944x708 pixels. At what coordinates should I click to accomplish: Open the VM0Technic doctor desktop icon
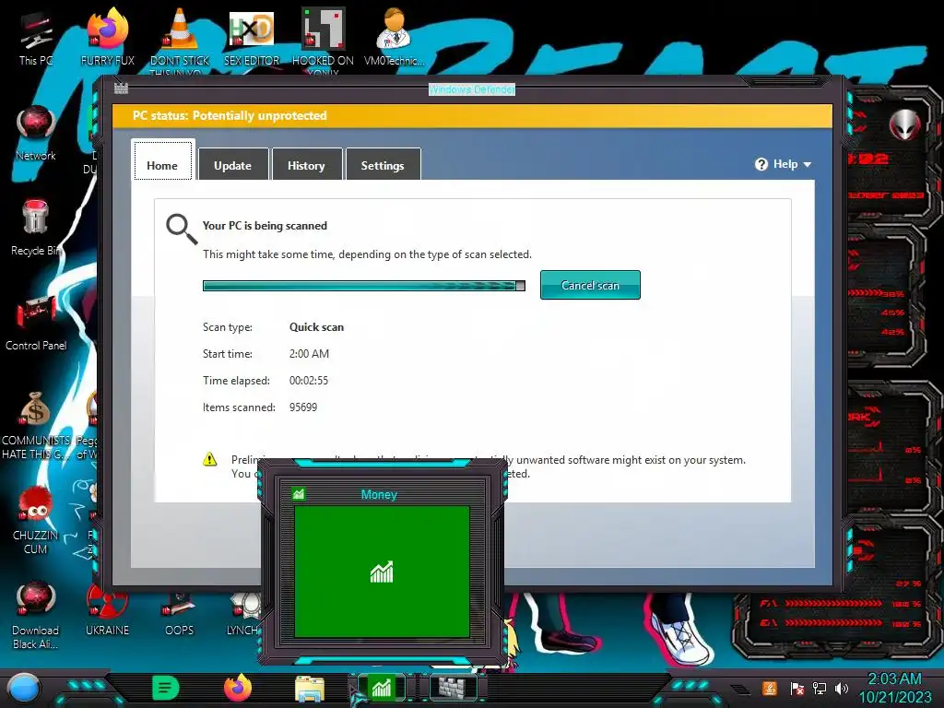[394, 37]
